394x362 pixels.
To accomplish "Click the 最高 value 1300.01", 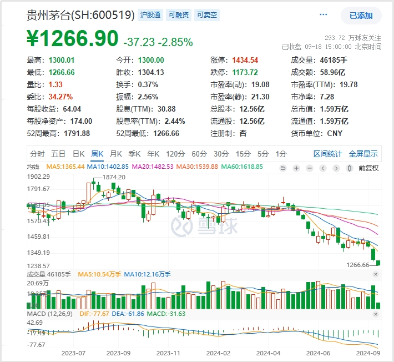I will (x=62, y=60).
